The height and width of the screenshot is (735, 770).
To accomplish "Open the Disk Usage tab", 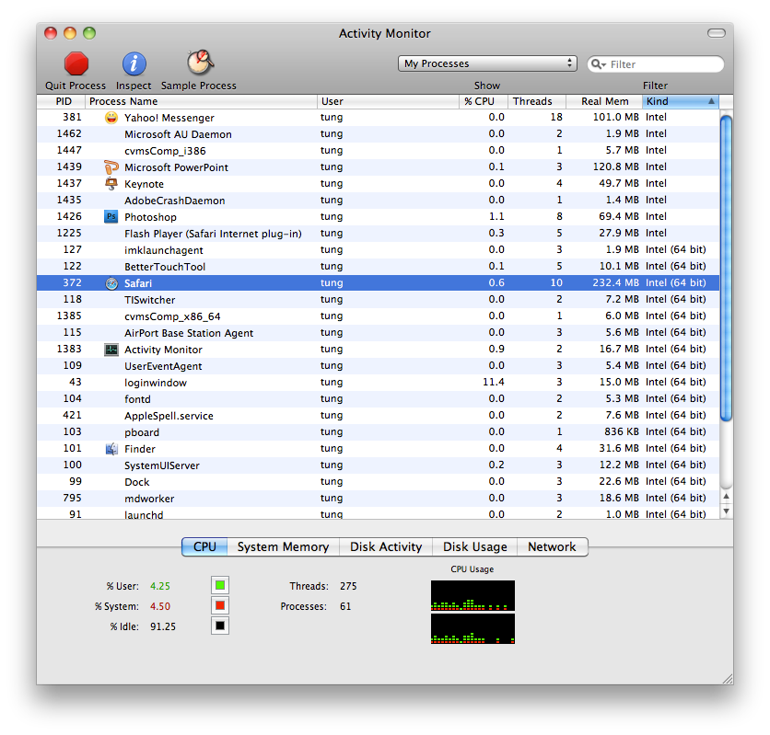I will (475, 546).
